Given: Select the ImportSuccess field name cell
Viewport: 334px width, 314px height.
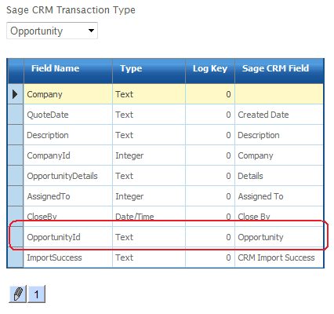Looking at the screenshot, I should (x=68, y=257).
